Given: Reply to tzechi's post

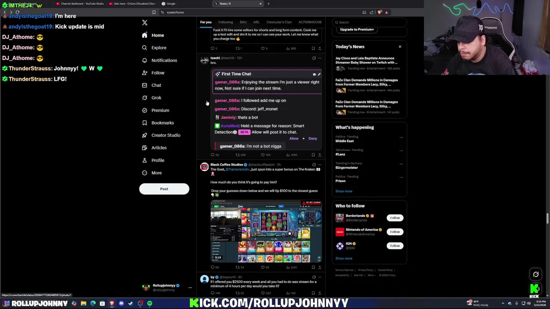Looking at the screenshot, I should coord(214,155).
